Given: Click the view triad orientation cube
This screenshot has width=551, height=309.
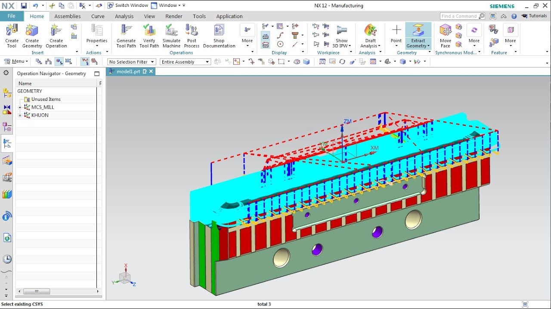Looking at the screenshot, I should click(x=124, y=278).
